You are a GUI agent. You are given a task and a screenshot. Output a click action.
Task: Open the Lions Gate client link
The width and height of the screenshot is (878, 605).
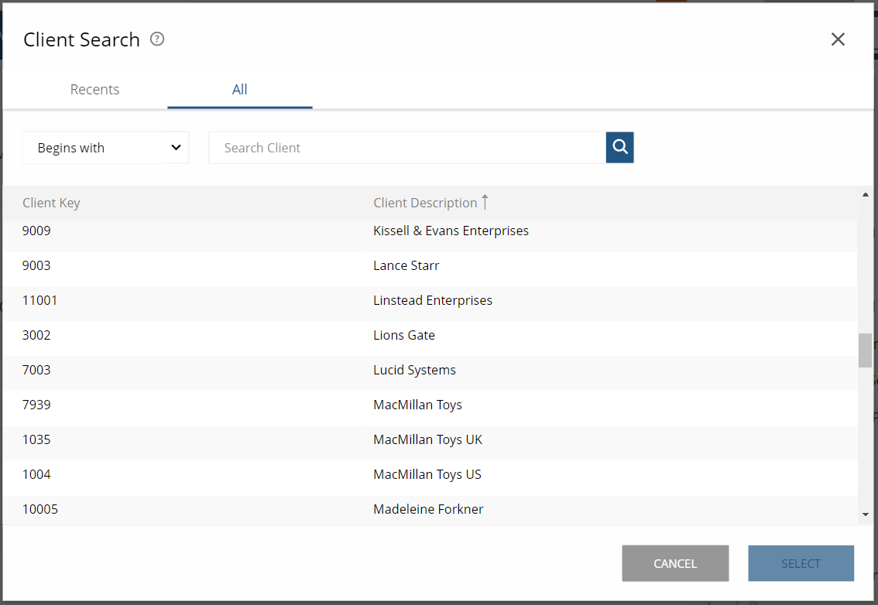point(404,335)
